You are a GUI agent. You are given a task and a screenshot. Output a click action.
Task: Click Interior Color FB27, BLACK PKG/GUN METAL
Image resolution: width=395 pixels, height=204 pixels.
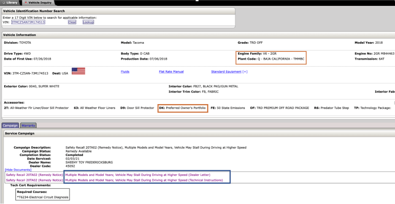click(203, 86)
